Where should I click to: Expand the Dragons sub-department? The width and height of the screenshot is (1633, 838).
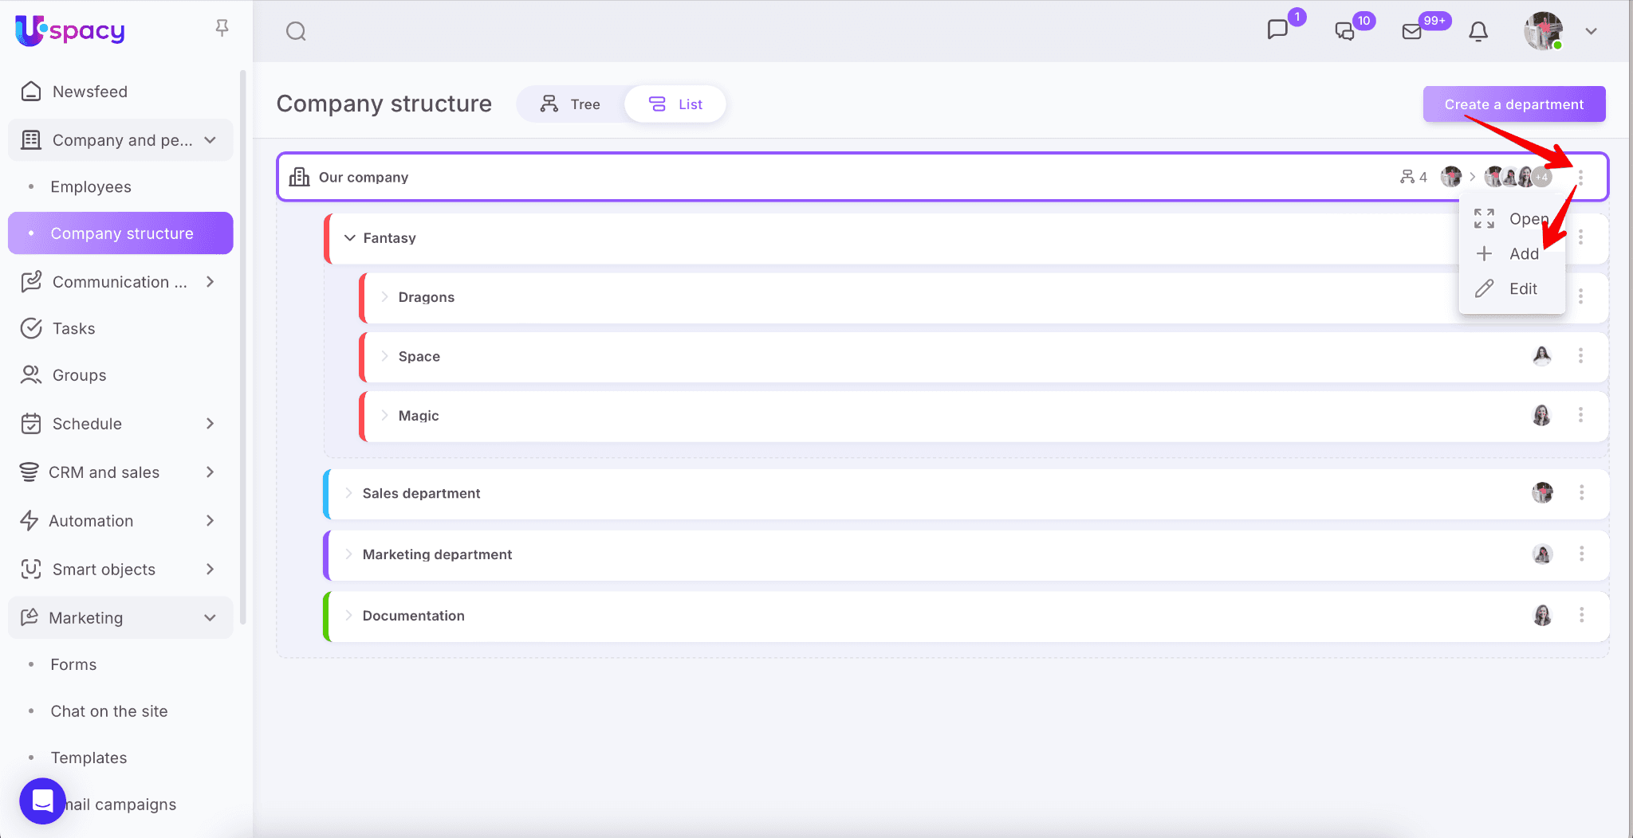384,297
